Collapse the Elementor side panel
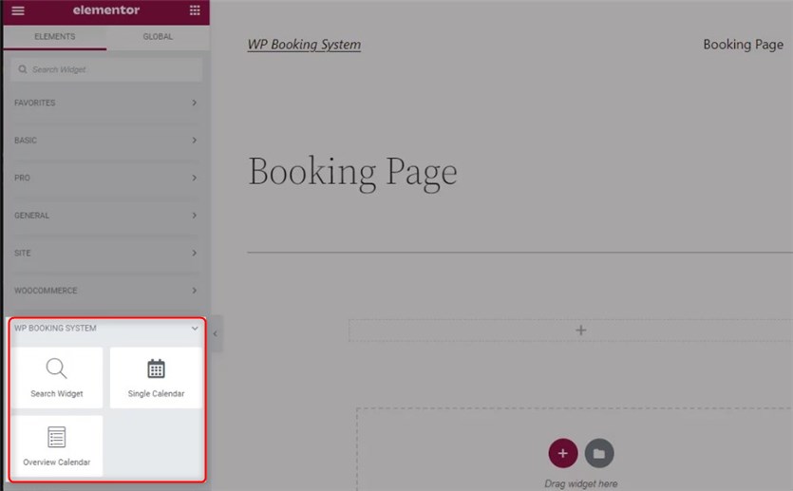 (216, 333)
